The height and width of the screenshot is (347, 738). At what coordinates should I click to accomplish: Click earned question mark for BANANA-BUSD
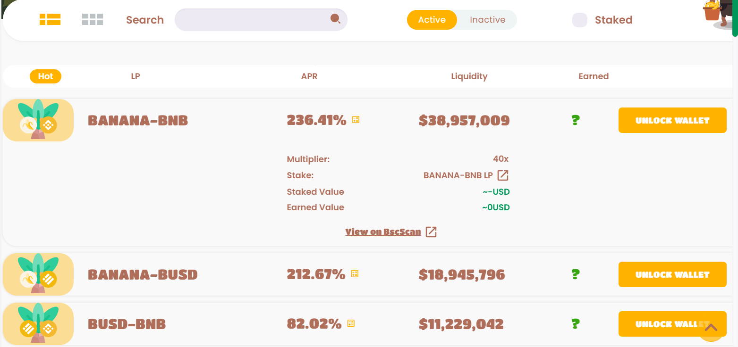pyautogui.click(x=575, y=274)
